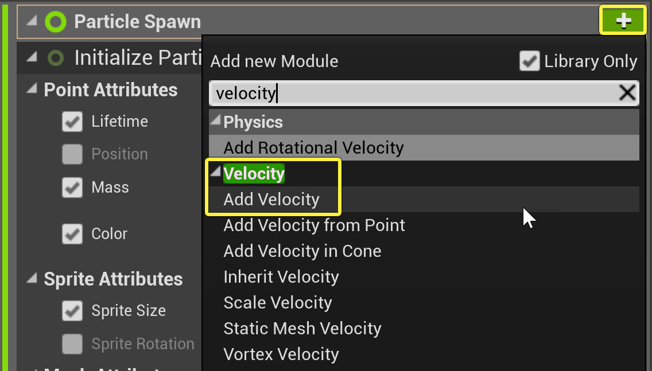Choose Add Rotational Velocity module
The width and height of the screenshot is (652, 371).
[x=313, y=148]
